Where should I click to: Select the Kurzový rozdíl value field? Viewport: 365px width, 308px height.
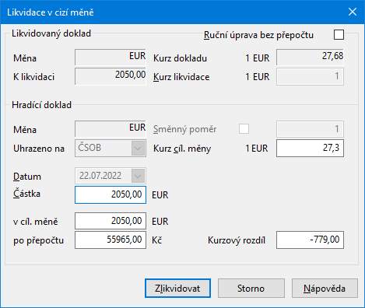coord(310,240)
